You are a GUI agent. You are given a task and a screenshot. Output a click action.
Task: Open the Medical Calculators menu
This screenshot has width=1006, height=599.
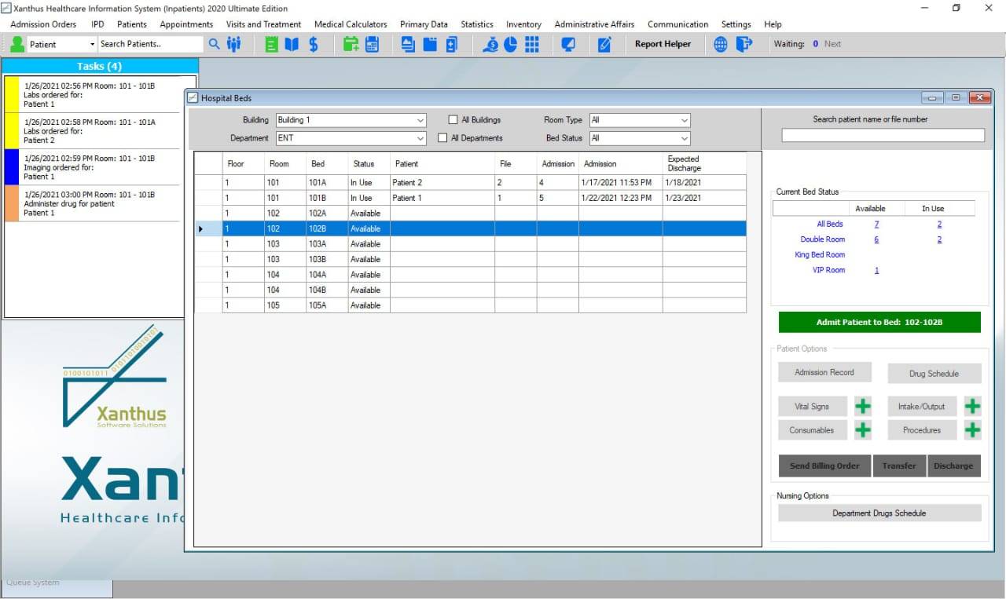point(351,24)
